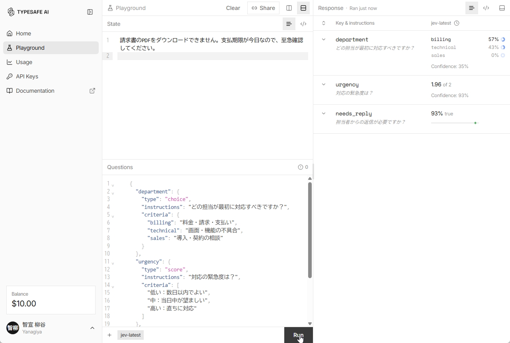The image size is (510, 343).
Task: Show State as code view
Action: pyautogui.click(x=303, y=24)
